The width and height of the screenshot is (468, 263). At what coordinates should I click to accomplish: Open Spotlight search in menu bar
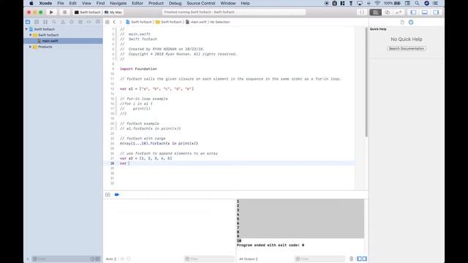click(x=417, y=3)
